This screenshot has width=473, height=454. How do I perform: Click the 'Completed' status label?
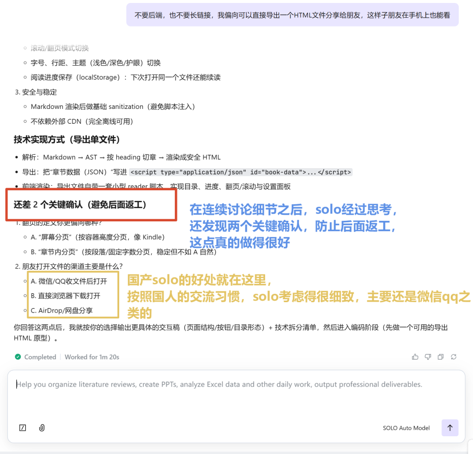(x=39, y=357)
